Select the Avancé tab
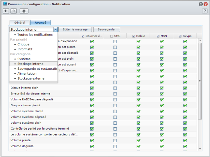Image resolution: width=210 pixels, height=157 pixels. pyautogui.click(x=40, y=23)
